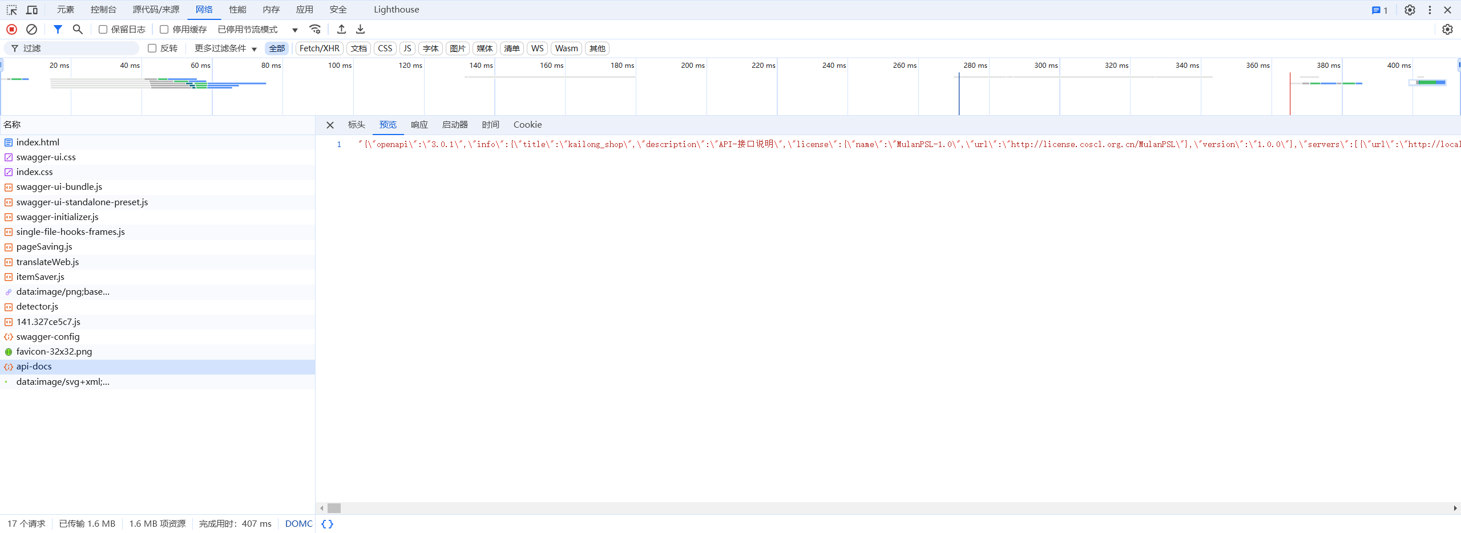This screenshot has width=1461, height=533.
Task: Toggle the network filter funnel icon
Action: point(58,30)
